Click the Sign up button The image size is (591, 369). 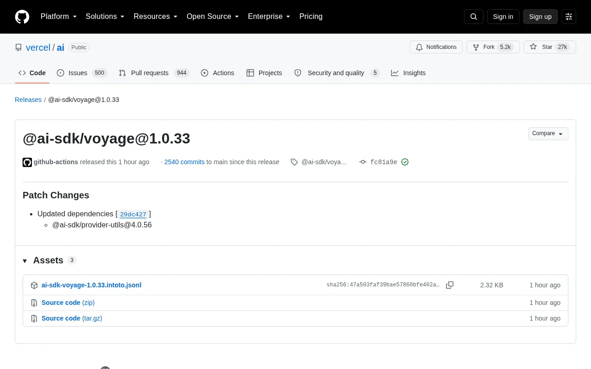pos(540,17)
